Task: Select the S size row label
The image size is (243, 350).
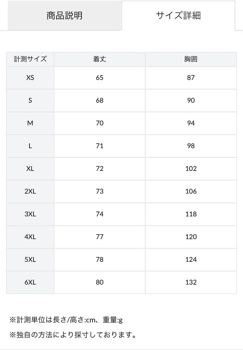Action: click(x=30, y=100)
